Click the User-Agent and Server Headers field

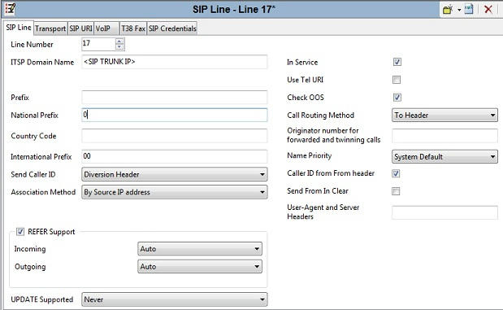tap(444, 212)
